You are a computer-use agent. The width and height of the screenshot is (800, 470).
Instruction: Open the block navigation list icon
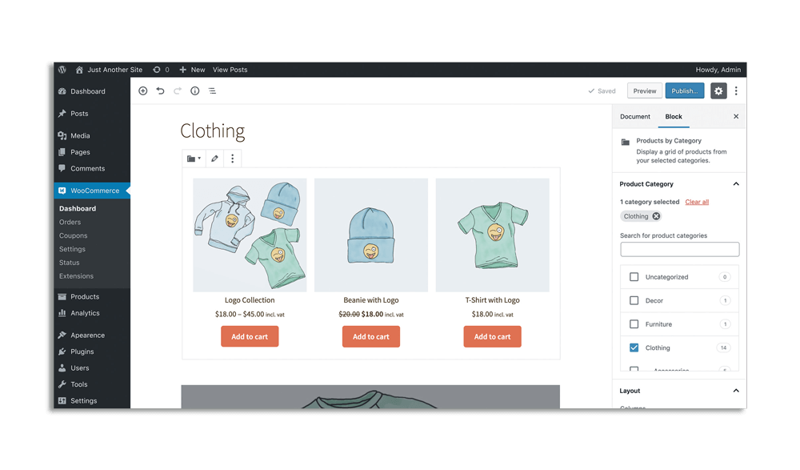coord(212,91)
